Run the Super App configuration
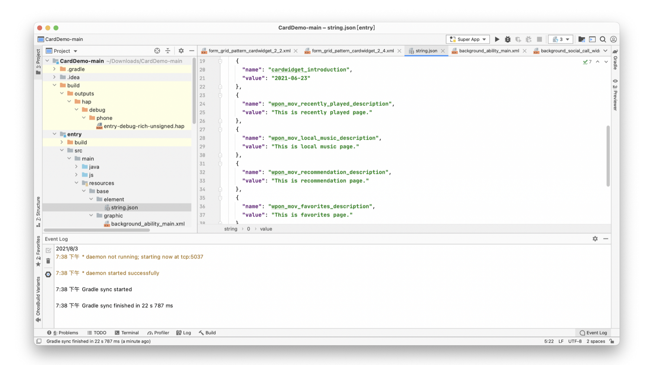This screenshot has height=365, width=661. 497,39
